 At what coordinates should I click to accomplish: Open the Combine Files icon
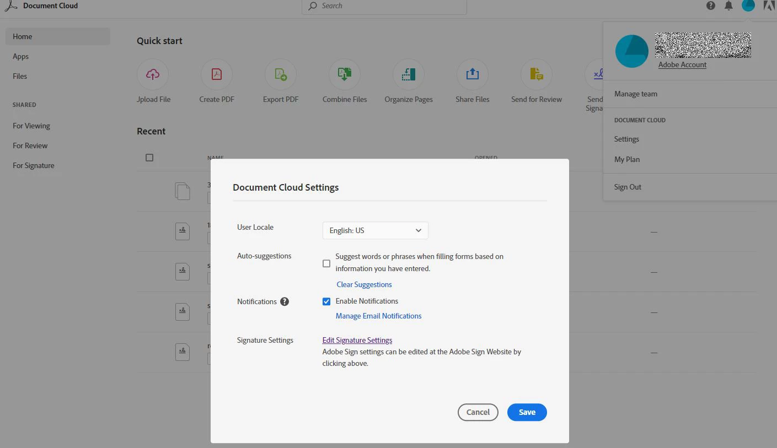click(x=345, y=74)
